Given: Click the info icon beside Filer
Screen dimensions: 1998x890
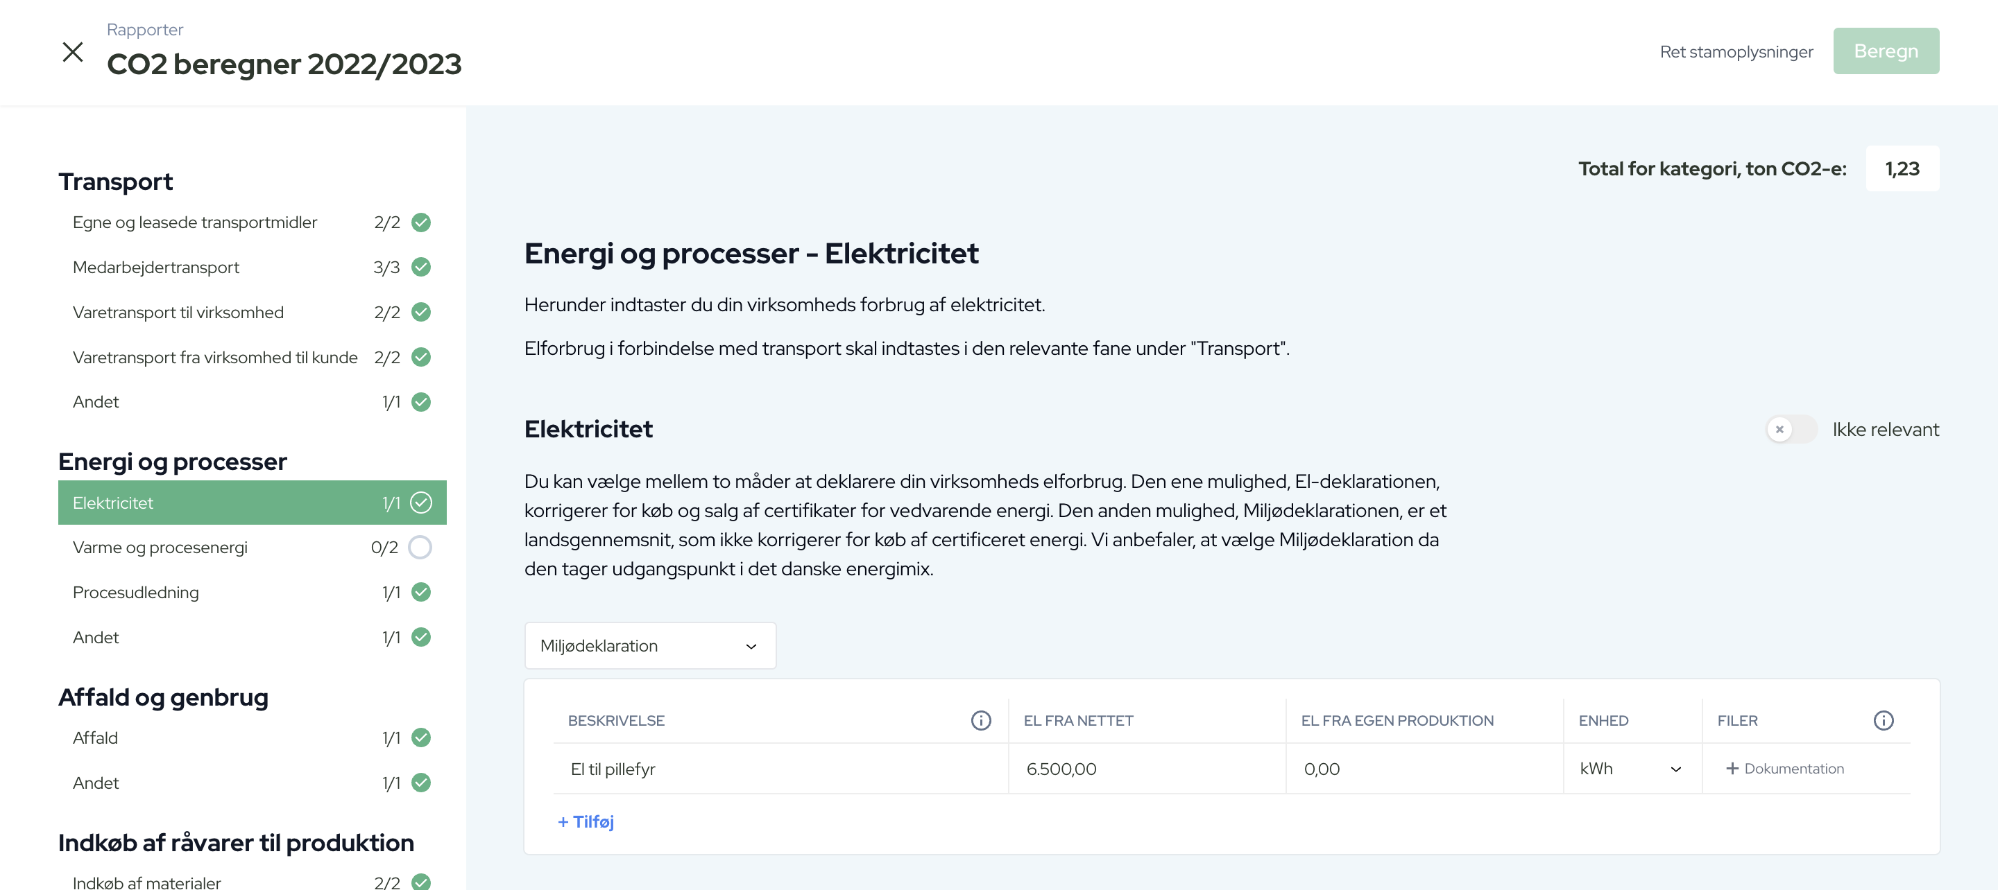Looking at the screenshot, I should [1882, 720].
